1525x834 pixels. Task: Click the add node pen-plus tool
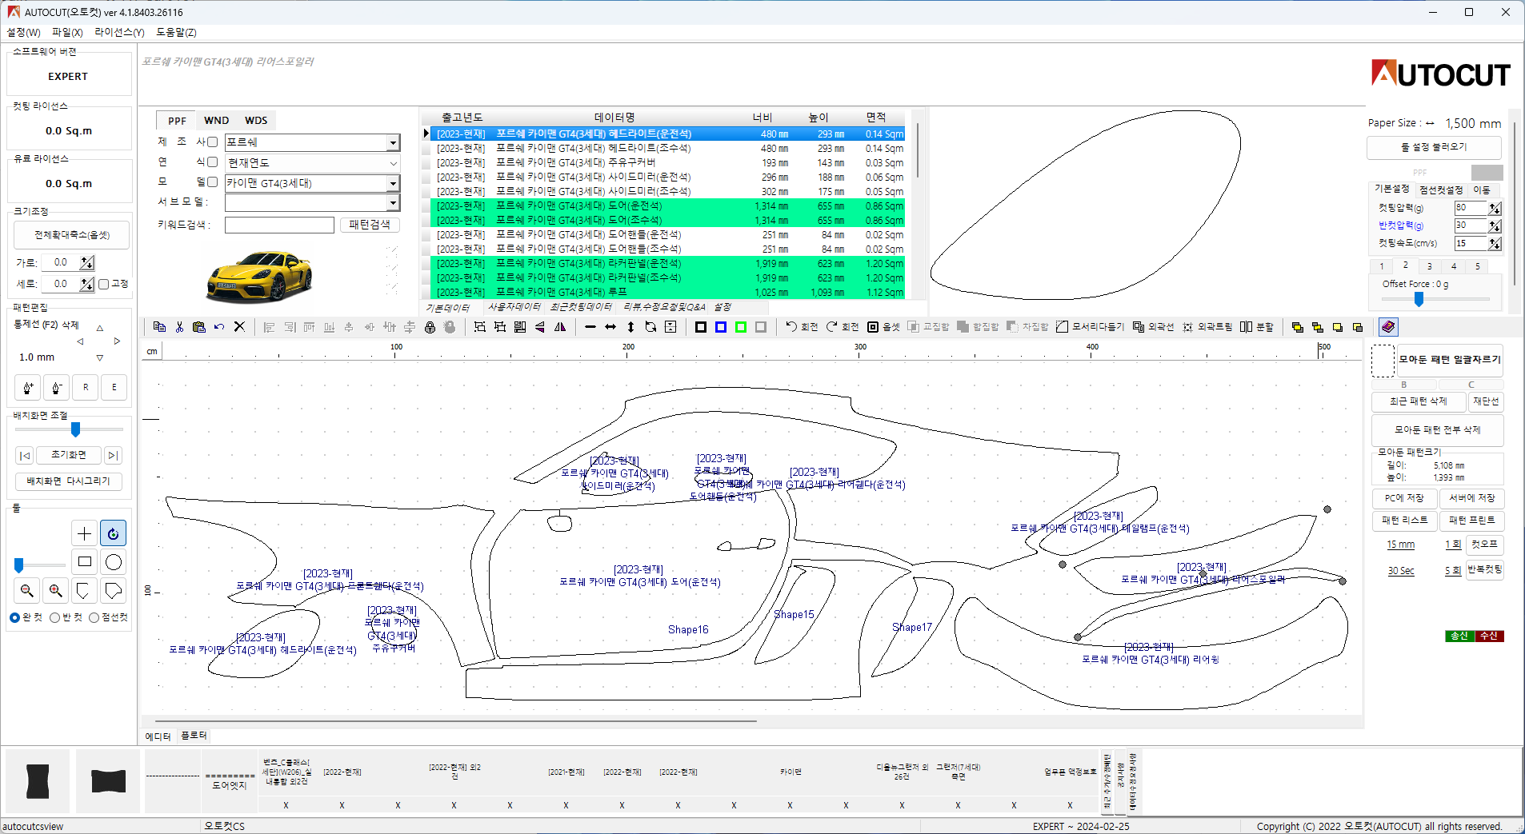28,388
